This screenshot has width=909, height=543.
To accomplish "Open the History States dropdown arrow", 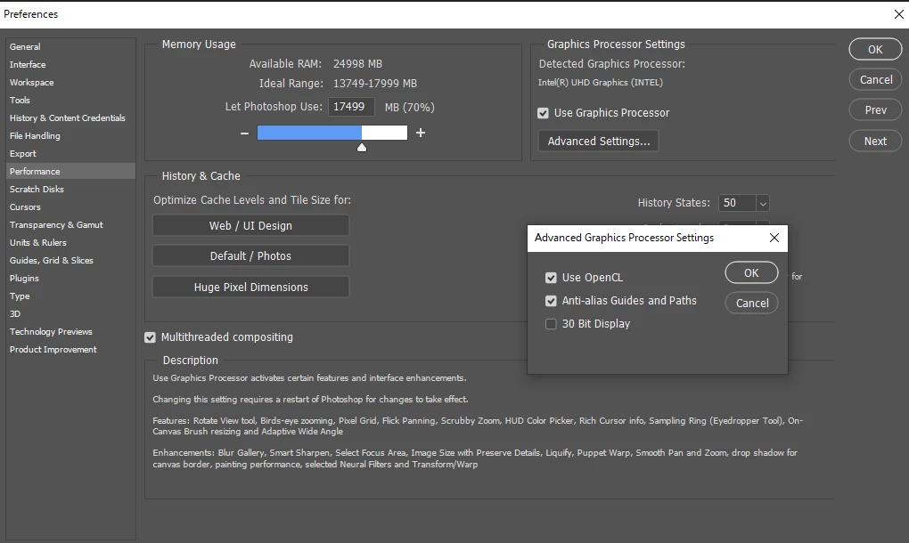I will click(x=763, y=203).
